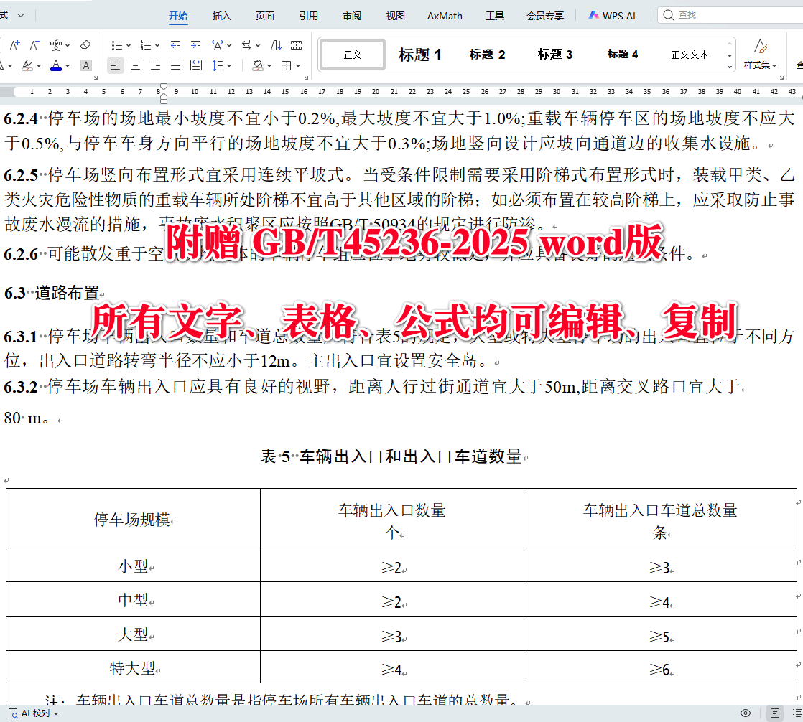This screenshot has height=722, width=803.
Task: Select the blue font color swatch
Action: (x=57, y=70)
